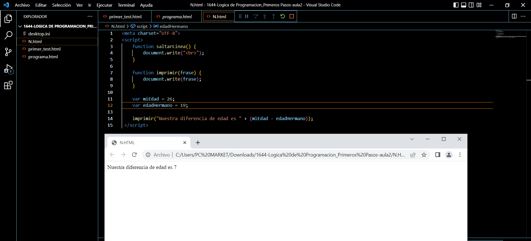
Task: Click the browser address bar URL
Action: pos(290,155)
